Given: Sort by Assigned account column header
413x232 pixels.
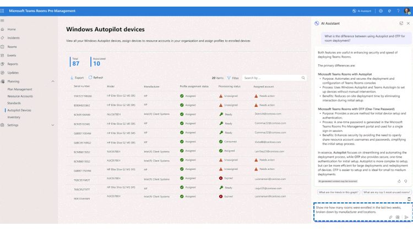Looking at the screenshot, I should click(263, 86).
